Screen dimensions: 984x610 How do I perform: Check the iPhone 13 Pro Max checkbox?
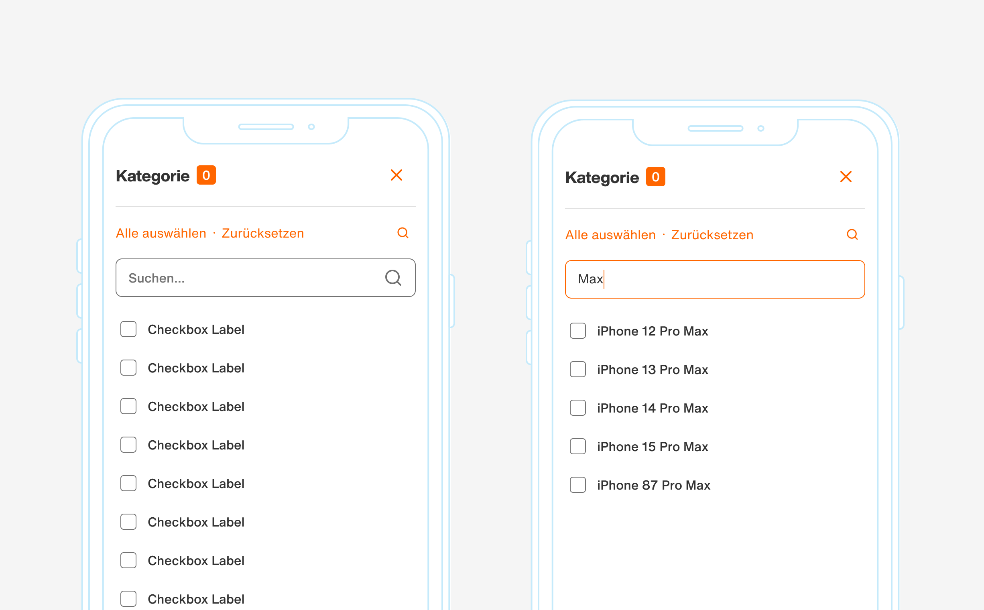pos(577,369)
